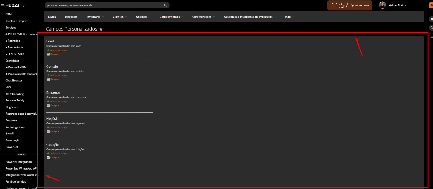Select Chat Booster in the left sidebar
This screenshot has height=189, width=433.
[x=14, y=81]
